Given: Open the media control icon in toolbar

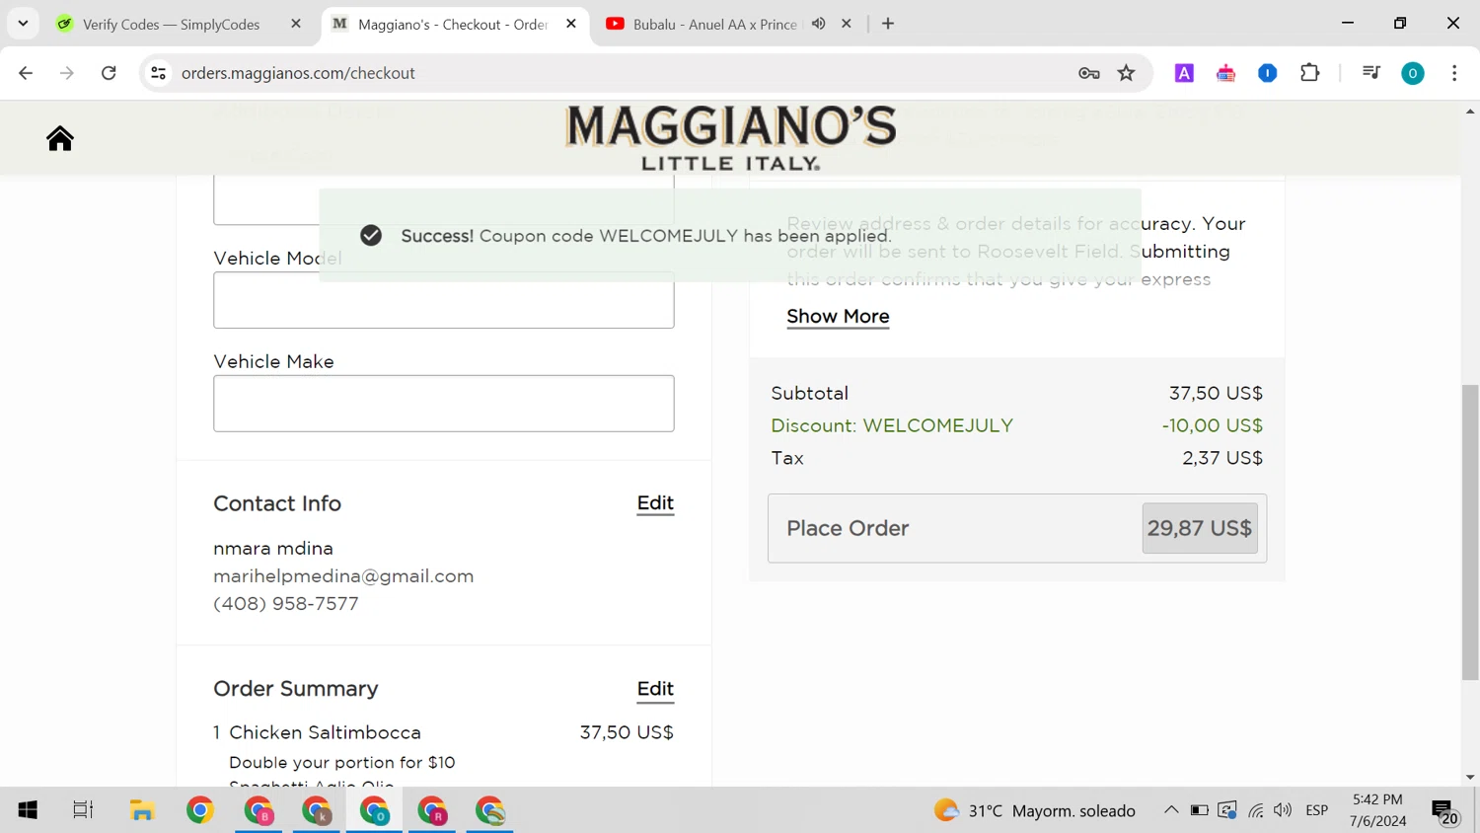Looking at the screenshot, I should pyautogui.click(x=1370, y=73).
